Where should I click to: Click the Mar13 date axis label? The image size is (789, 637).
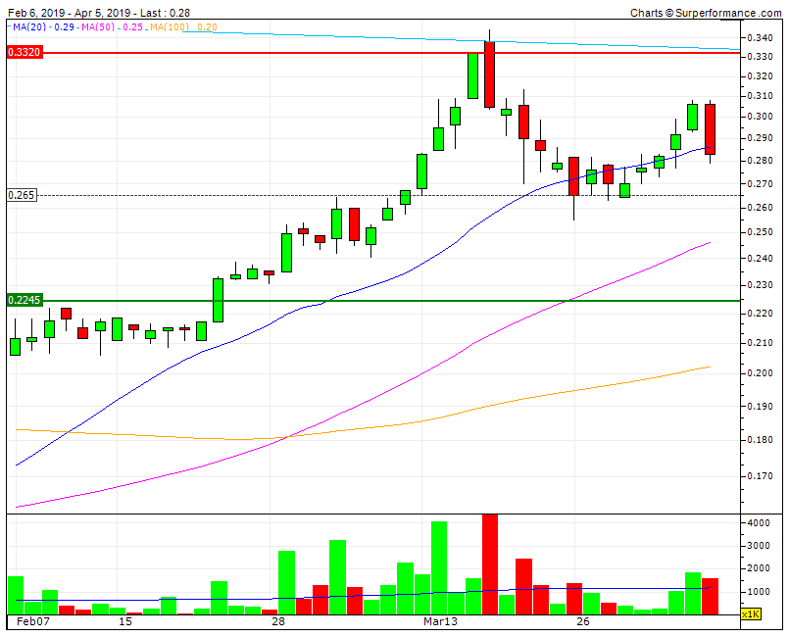[x=440, y=621]
